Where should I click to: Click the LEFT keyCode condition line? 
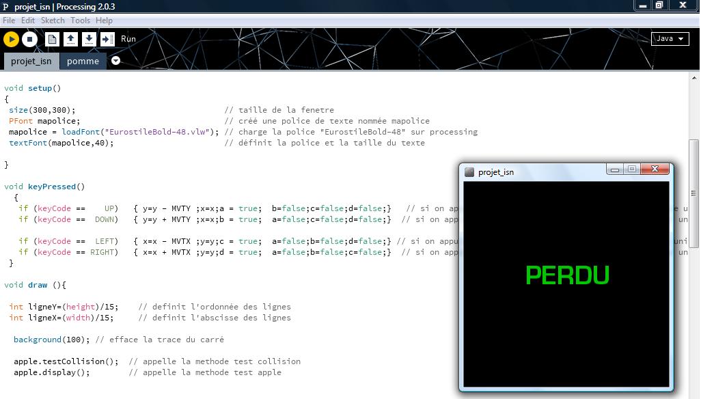205,241
